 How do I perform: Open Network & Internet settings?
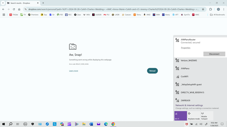189,105
